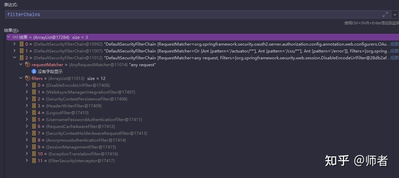Click the element icon of UsernamePasswordAuthenticationFilter
This screenshot has width=399, height=178.
click(x=34, y=119)
